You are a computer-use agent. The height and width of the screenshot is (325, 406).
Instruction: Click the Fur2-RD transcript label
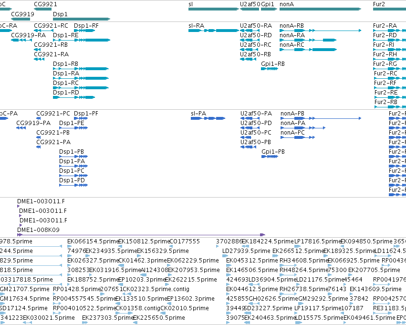click(x=385, y=35)
